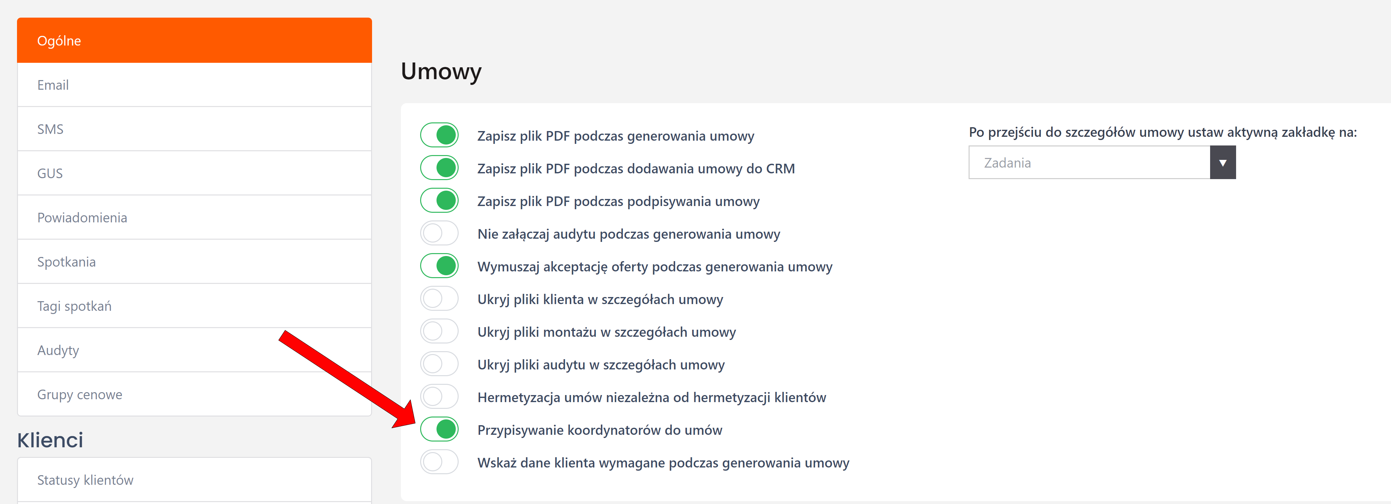Select the Ogólne settings tab
The height and width of the screenshot is (504, 1391).
coord(194,40)
